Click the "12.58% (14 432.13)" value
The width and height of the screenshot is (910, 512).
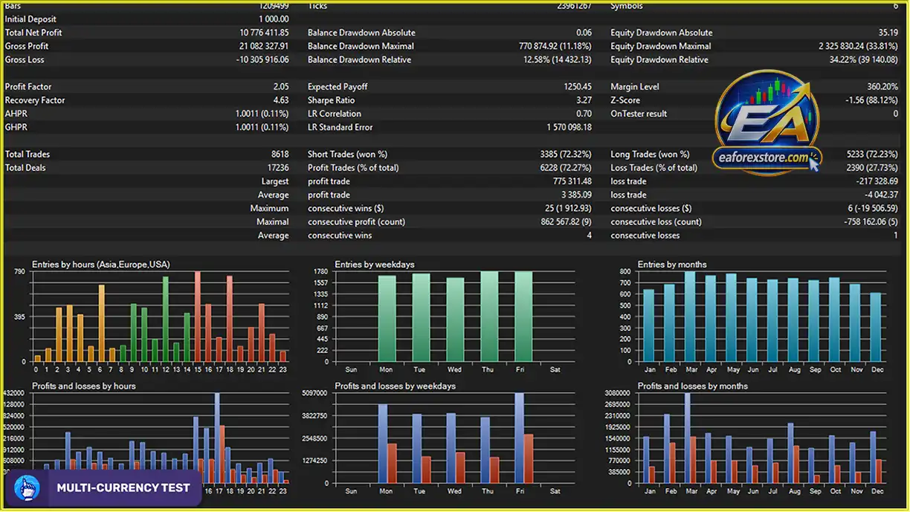[x=558, y=59]
